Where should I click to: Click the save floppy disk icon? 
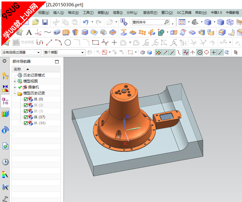click(x=45, y=22)
